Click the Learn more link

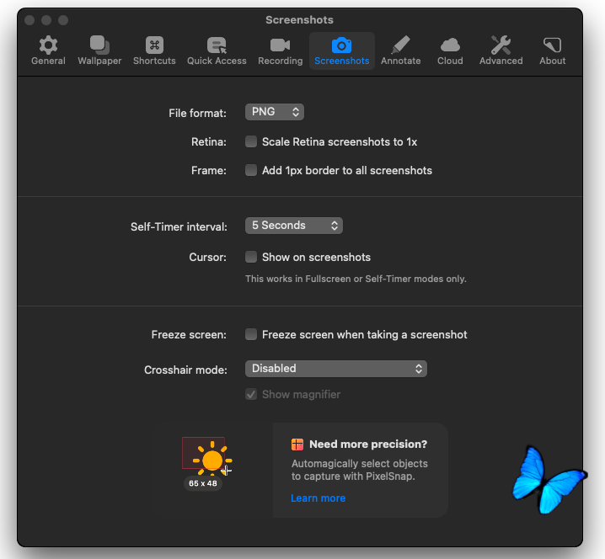(318, 498)
